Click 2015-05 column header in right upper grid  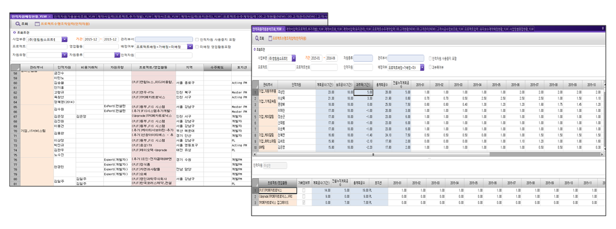point(495,84)
